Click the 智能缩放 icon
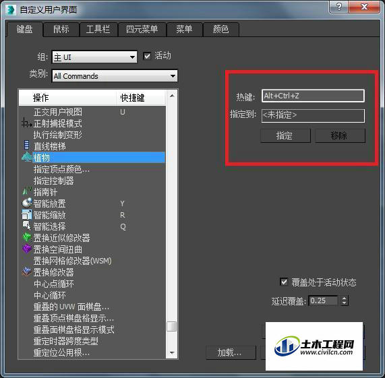The image size is (385, 378). tap(27, 215)
